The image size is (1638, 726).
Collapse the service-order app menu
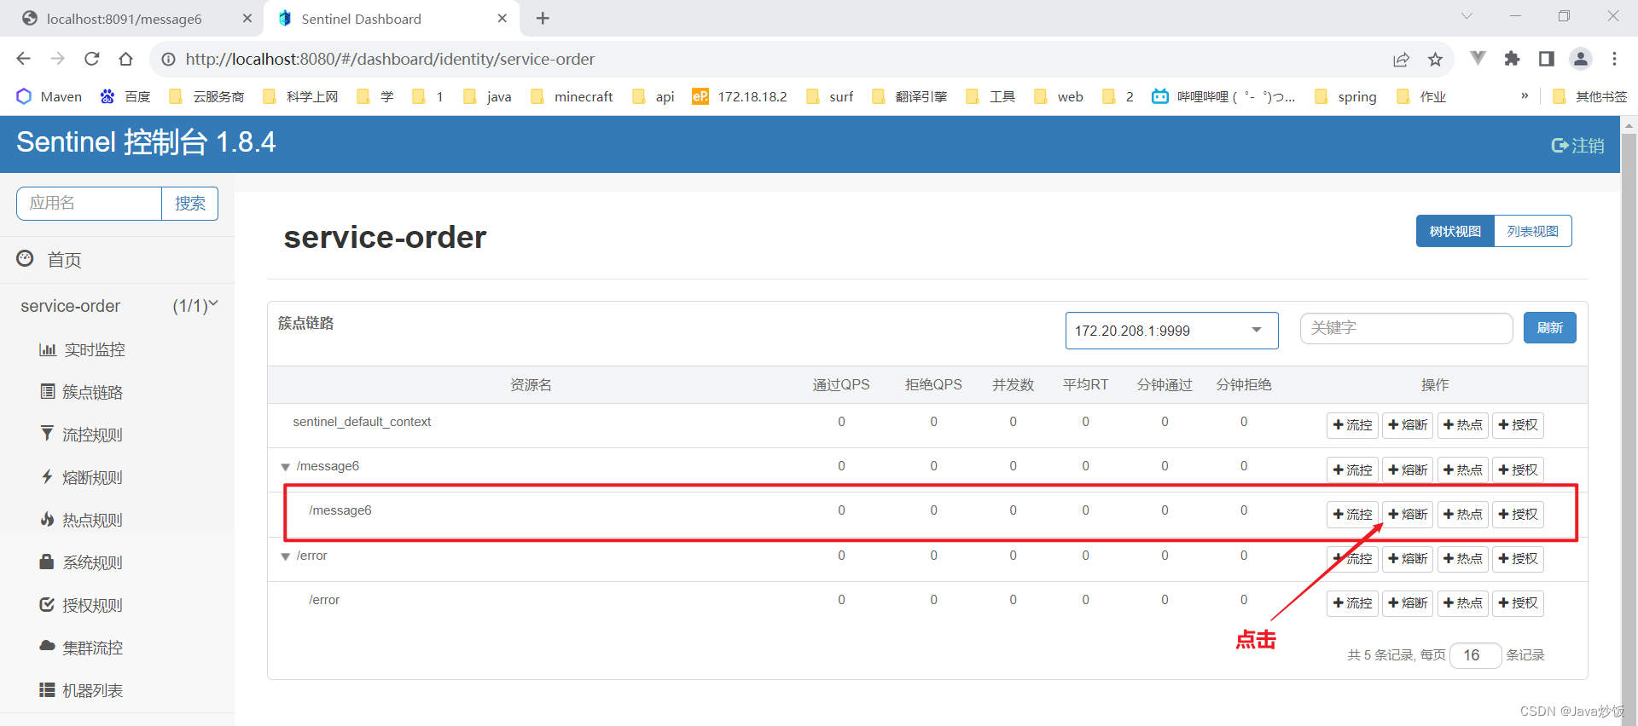tap(118, 306)
